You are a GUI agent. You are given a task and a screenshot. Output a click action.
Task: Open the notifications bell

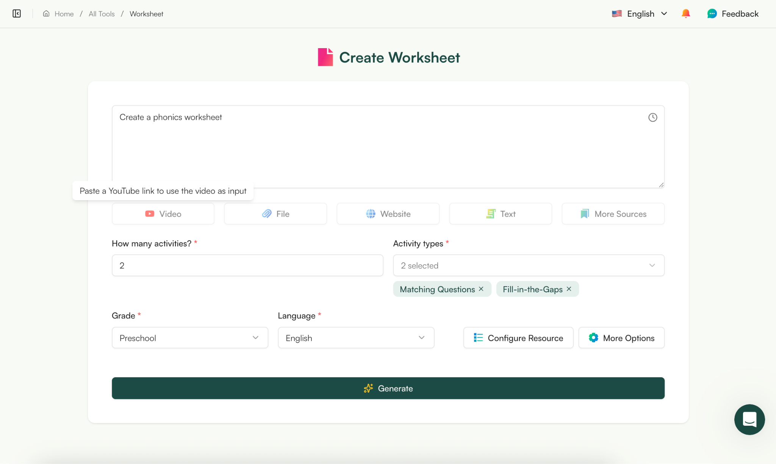[x=685, y=14]
